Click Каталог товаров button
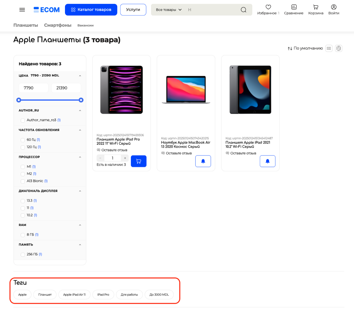 click(91, 10)
